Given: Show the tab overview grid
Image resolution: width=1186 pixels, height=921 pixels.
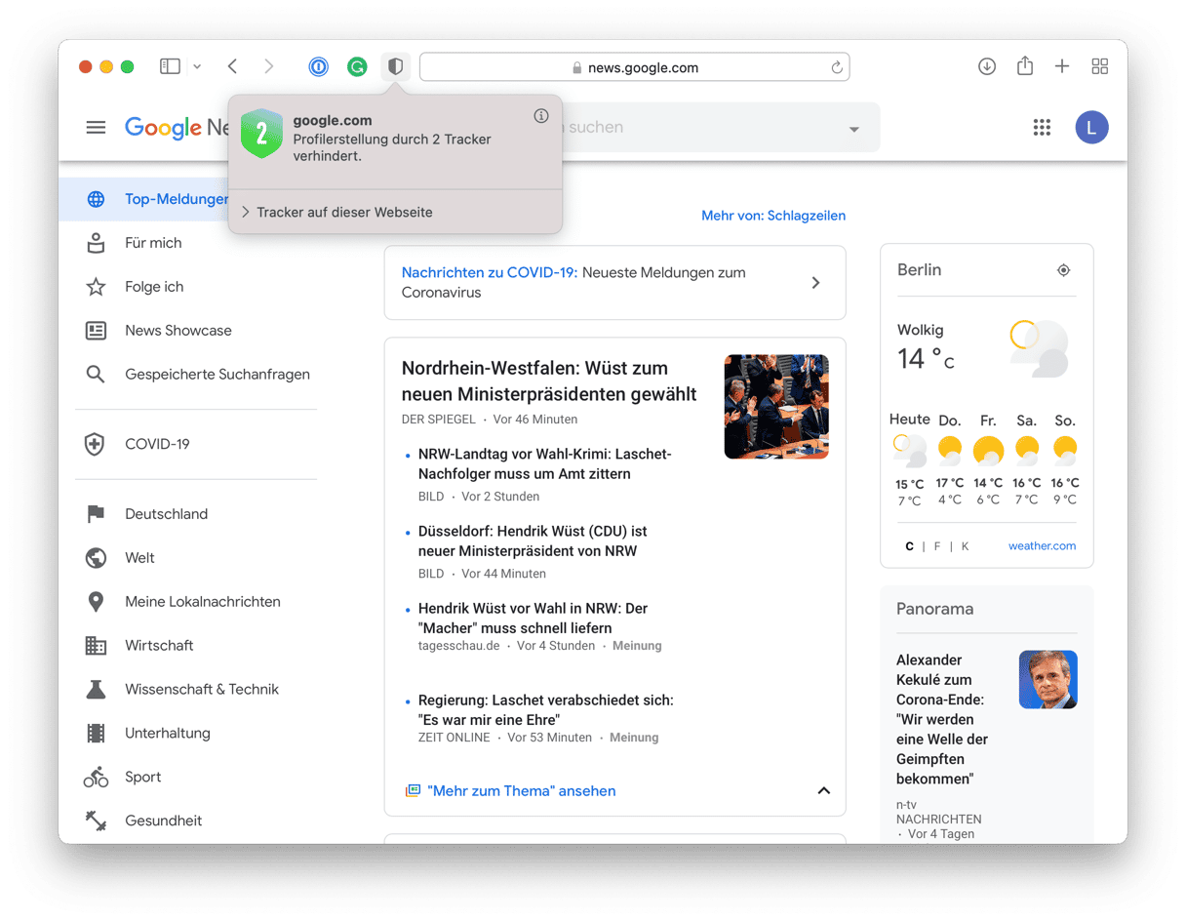Looking at the screenshot, I should tap(1100, 66).
